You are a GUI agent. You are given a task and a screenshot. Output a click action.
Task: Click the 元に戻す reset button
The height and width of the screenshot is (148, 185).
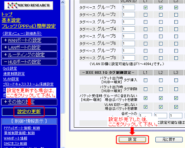coord(169,139)
